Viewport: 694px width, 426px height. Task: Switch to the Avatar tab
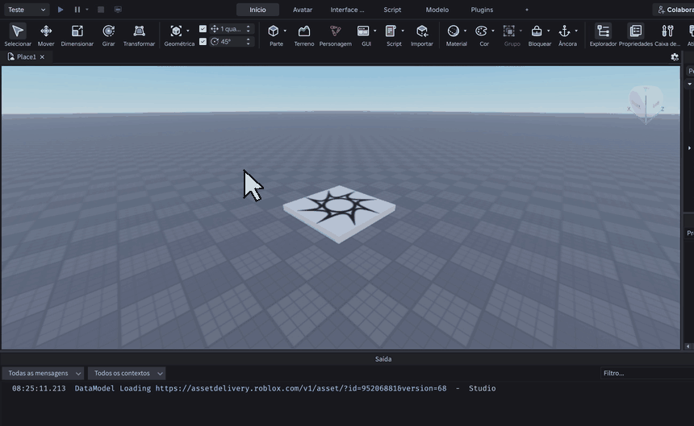[x=303, y=10]
